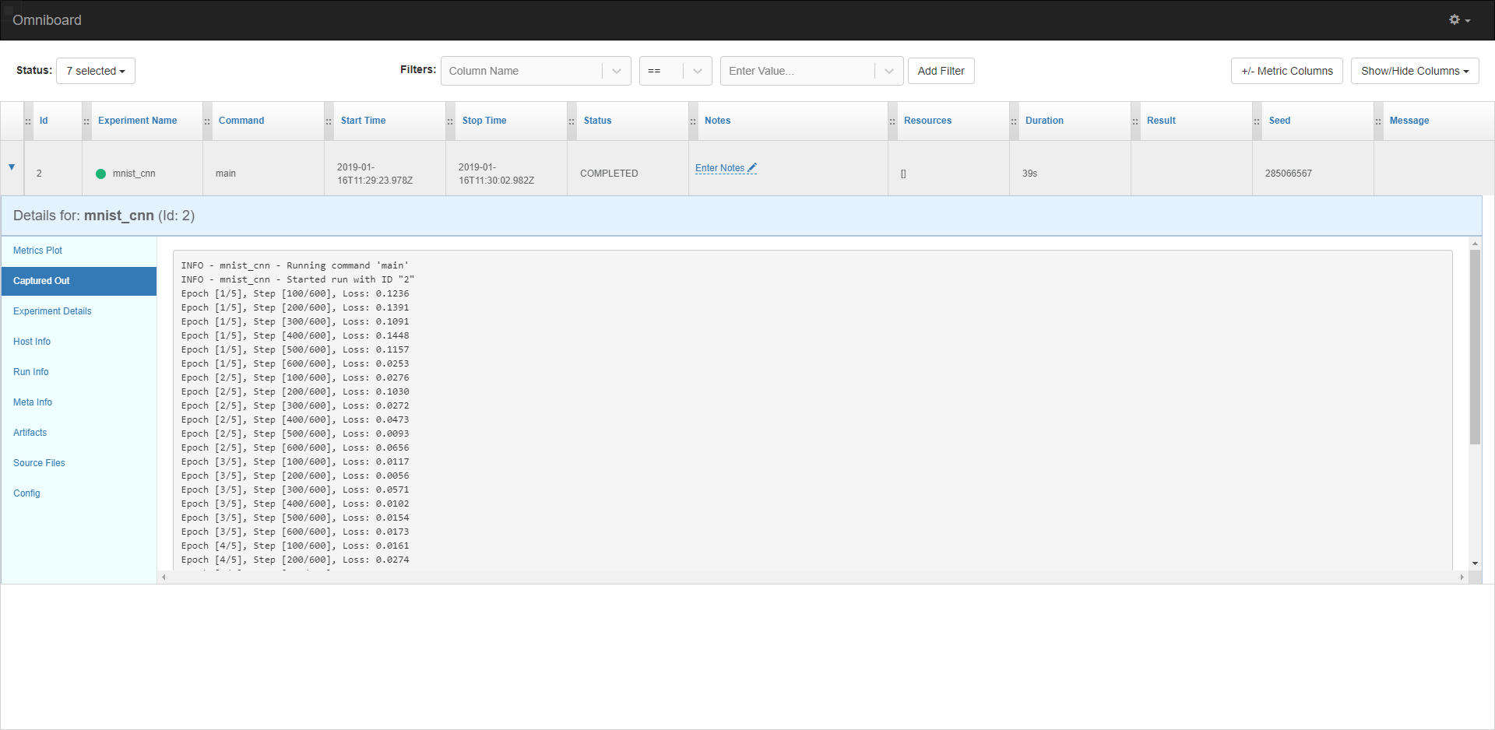Sort by the Experiment Name column header
The height and width of the screenshot is (730, 1495).
point(137,121)
